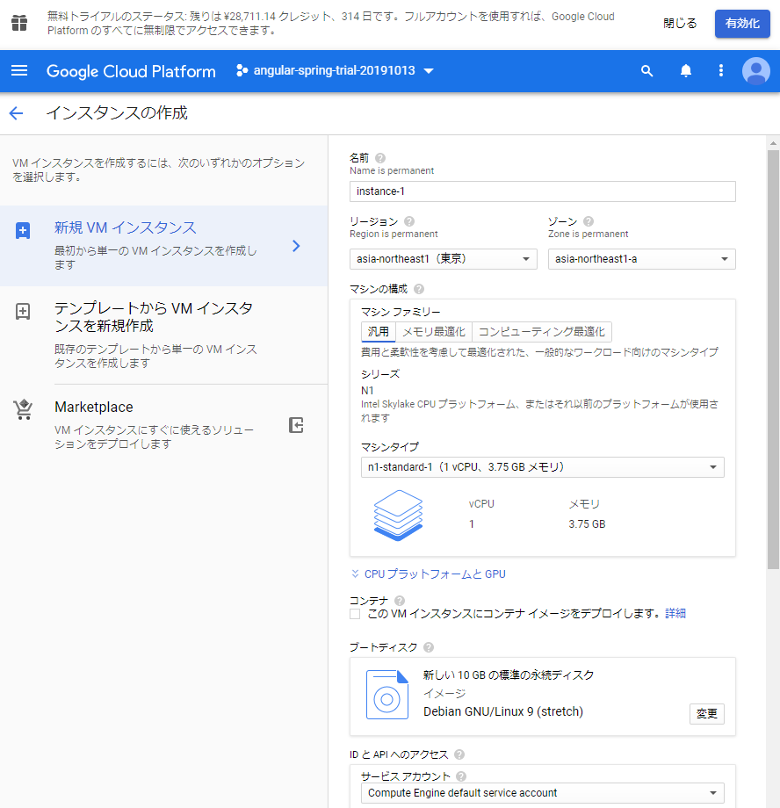The height and width of the screenshot is (808, 780).
Task: Click the N1 series label
Action: [367, 391]
